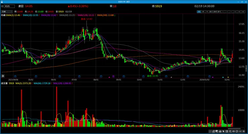
Task: Expand the double-arrow panel button at chart's lower left
Action: coord(3,76)
